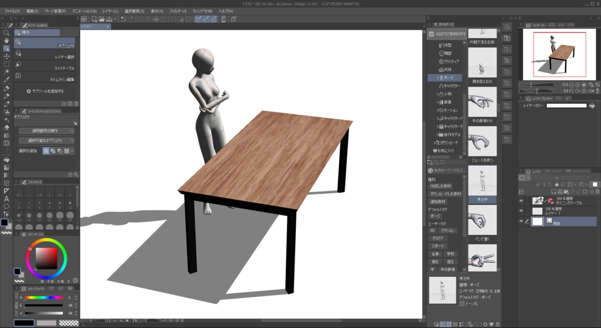This screenshot has height=328, width=601.
Task: Click the Open file folder icon
Action: [102, 19]
